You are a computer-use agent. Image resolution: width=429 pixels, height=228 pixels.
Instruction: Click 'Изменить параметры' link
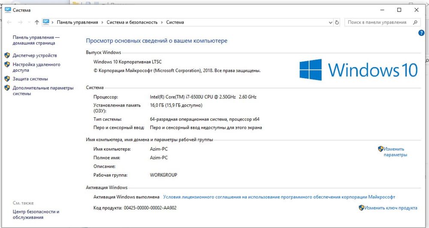(x=396, y=152)
